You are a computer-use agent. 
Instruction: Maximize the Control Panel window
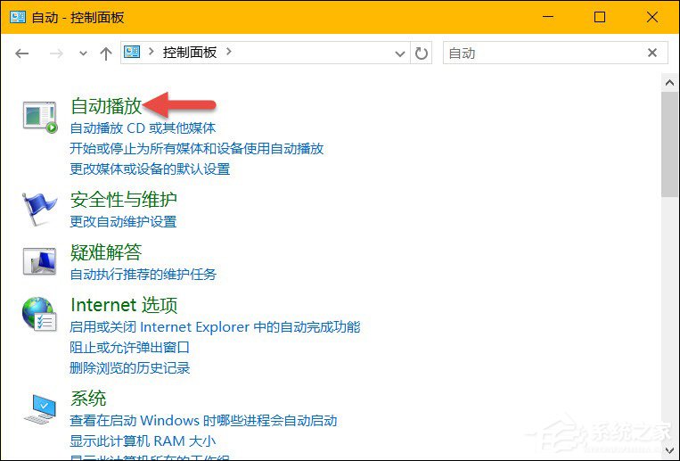tap(600, 17)
